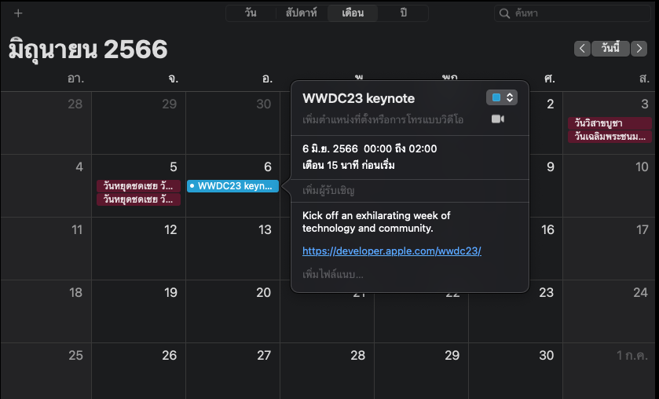Viewport: 659px width, 399px height.
Task: Click เพิ่มไฟล์แนบ to add attachment
Action: pyautogui.click(x=333, y=274)
